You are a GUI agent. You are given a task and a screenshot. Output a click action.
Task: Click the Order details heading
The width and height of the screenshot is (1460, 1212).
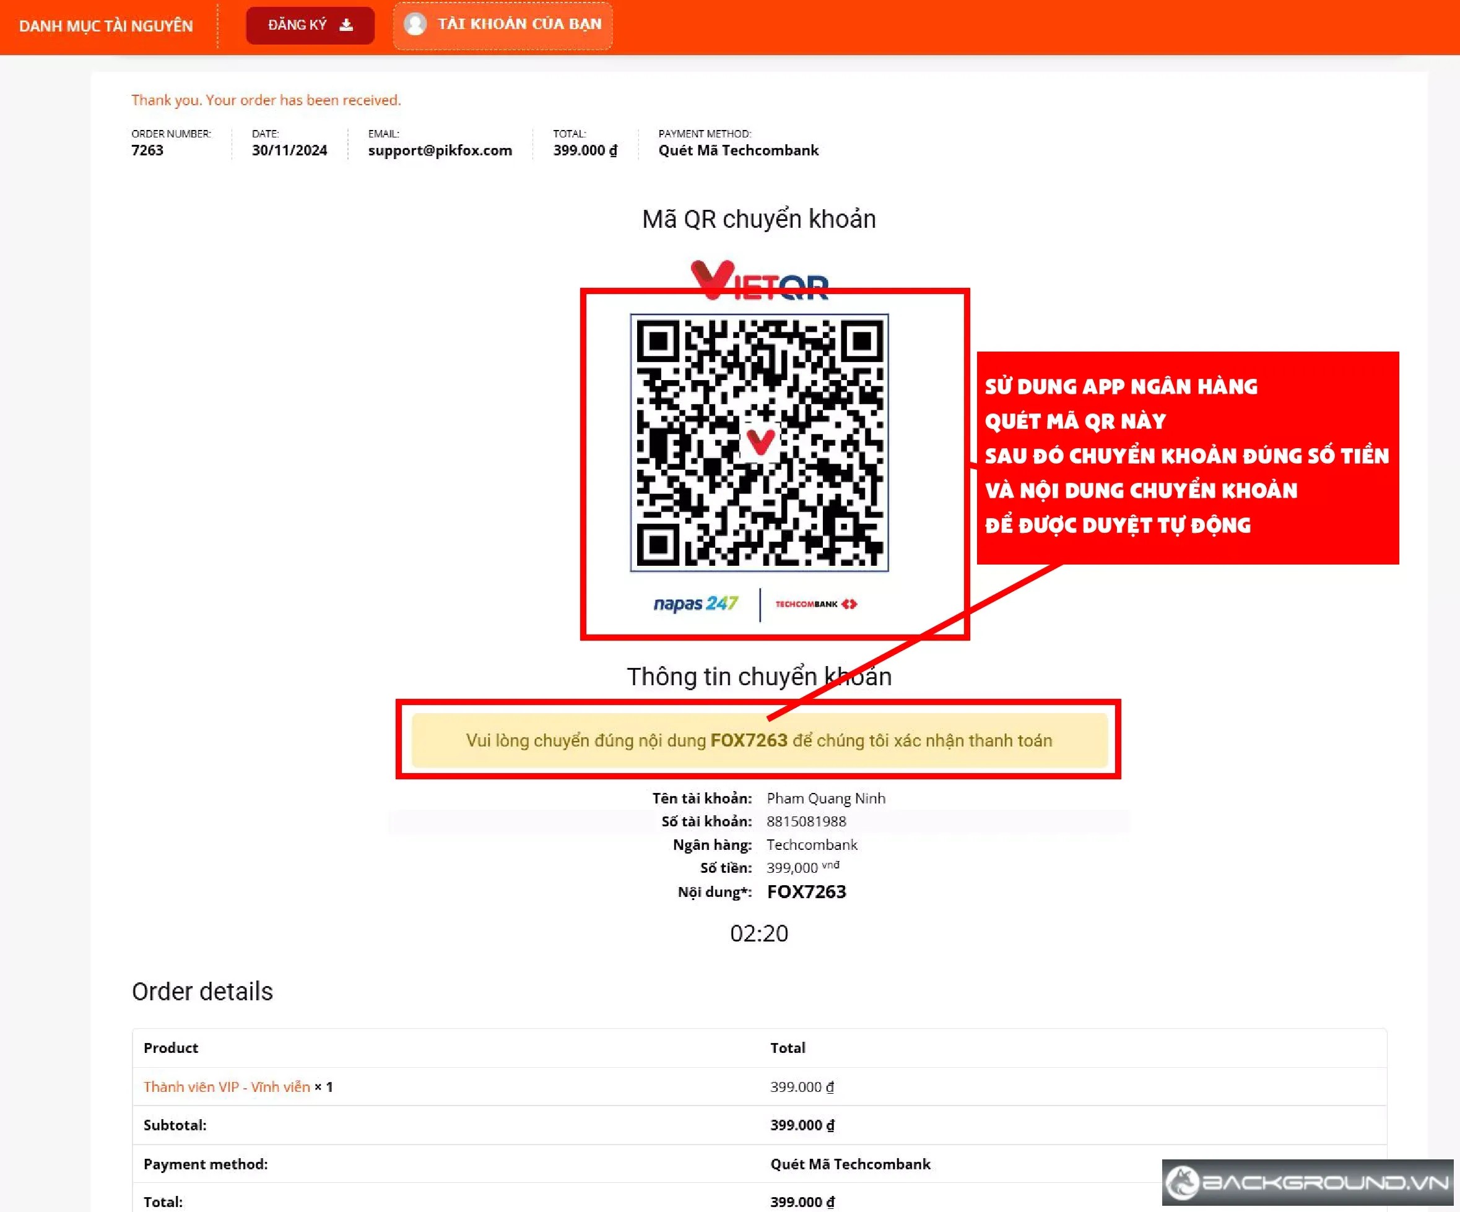coord(202,992)
